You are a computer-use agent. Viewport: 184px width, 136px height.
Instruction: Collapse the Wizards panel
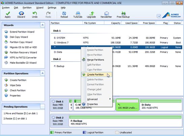point(42,25)
